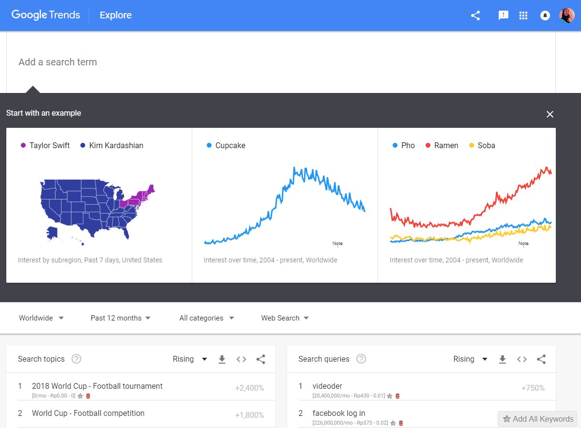Open the Rising dropdown for Search topics
This screenshot has width=581, height=428.
(190, 359)
